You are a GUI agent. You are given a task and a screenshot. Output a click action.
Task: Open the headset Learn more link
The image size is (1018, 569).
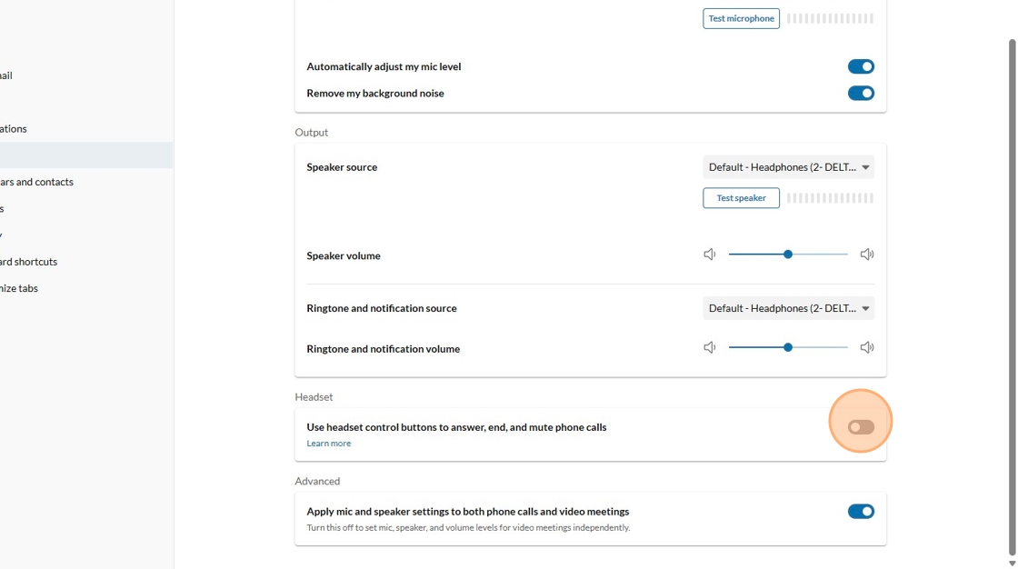[x=328, y=444]
